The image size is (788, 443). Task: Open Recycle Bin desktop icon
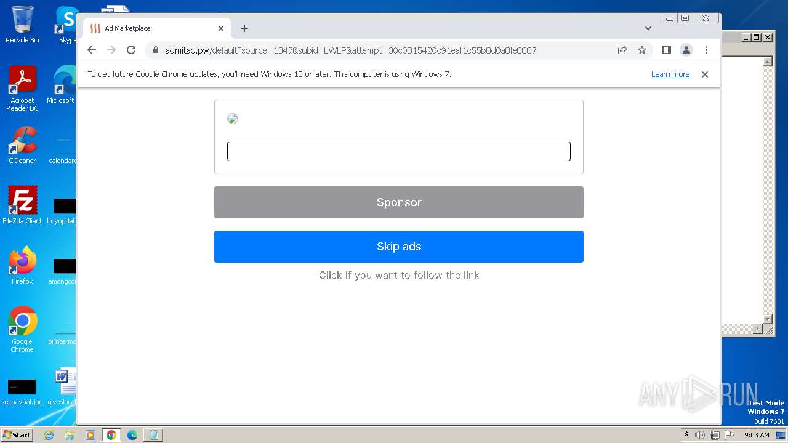click(22, 25)
